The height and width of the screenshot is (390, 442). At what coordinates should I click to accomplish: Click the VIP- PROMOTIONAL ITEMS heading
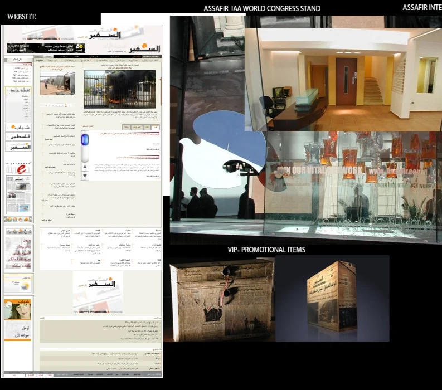pyautogui.click(x=266, y=250)
